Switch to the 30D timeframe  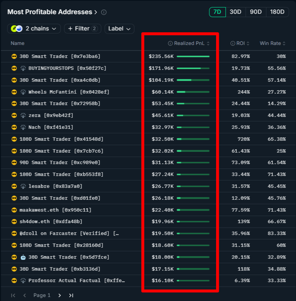pyautogui.click(x=236, y=12)
